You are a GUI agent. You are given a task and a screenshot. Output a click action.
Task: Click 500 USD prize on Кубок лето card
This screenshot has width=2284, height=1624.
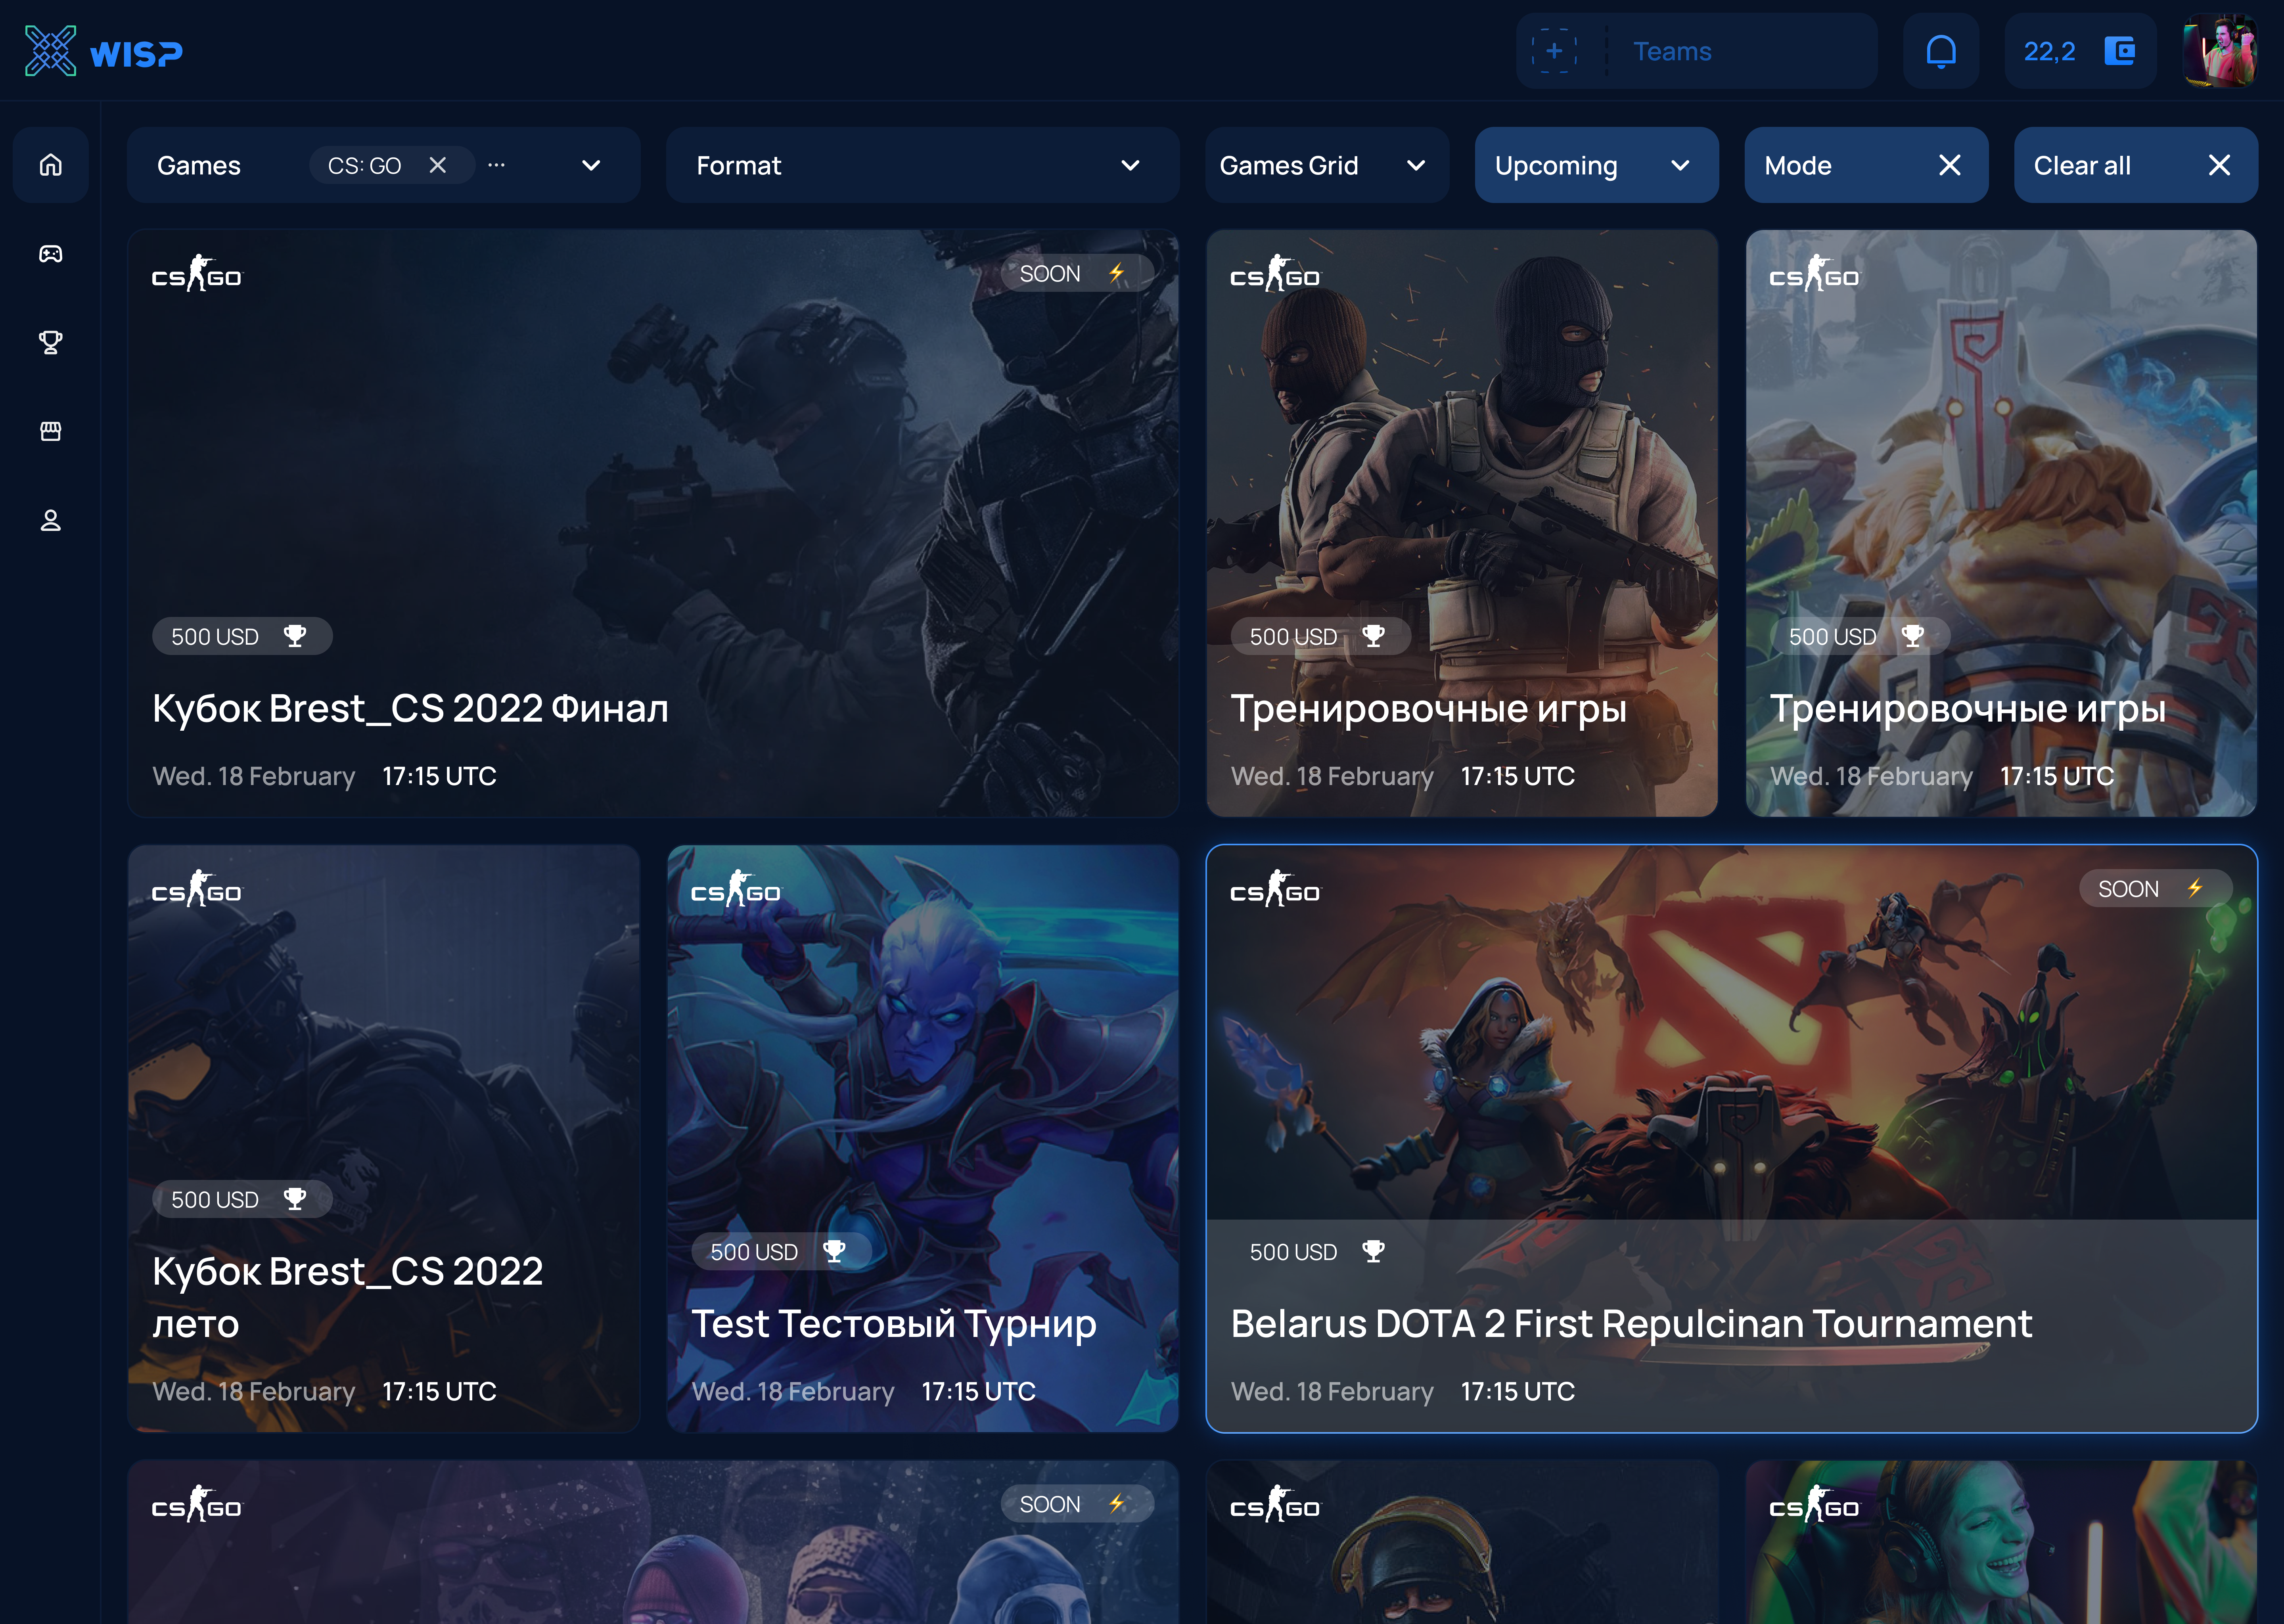(242, 1198)
